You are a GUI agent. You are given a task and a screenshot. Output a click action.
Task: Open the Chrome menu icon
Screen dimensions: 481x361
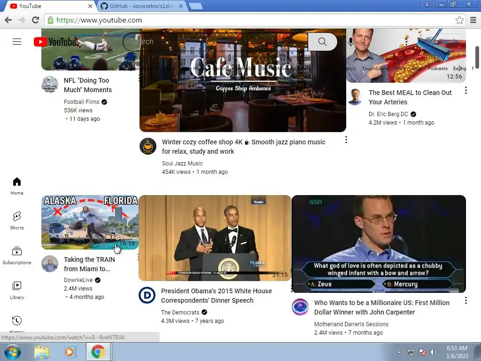click(473, 20)
